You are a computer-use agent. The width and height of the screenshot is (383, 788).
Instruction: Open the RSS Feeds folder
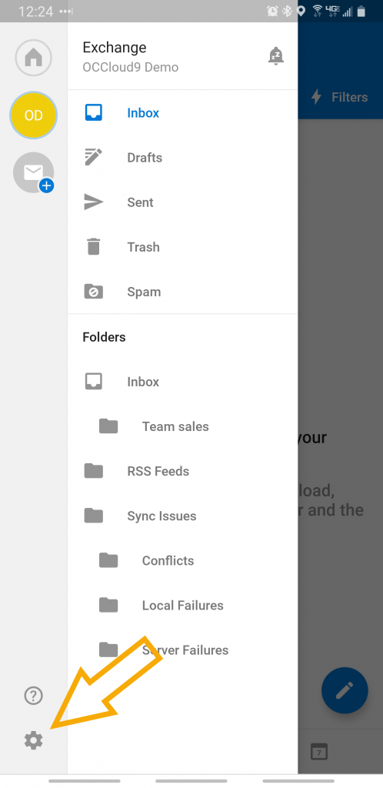coord(183,472)
